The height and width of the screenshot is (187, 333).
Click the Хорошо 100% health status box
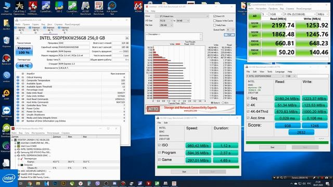pos(24,50)
